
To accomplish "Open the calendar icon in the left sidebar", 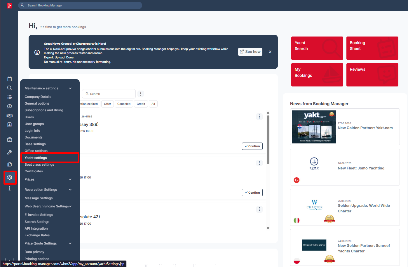I will [10, 79].
